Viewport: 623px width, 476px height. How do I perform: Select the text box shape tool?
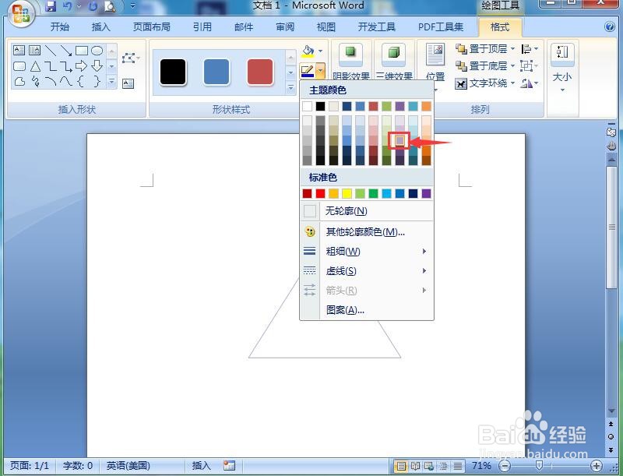click(x=19, y=50)
